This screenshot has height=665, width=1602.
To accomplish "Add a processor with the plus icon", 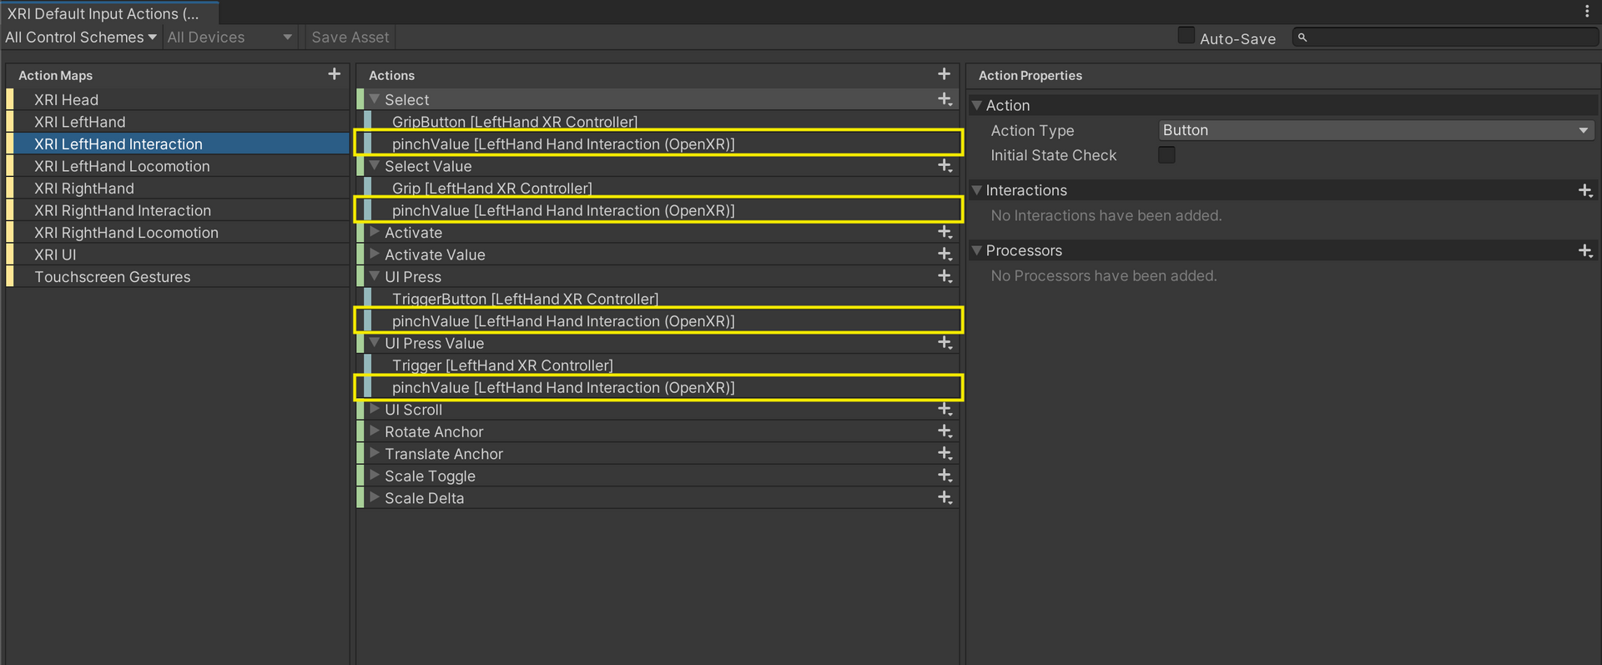I will (x=1584, y=250).
